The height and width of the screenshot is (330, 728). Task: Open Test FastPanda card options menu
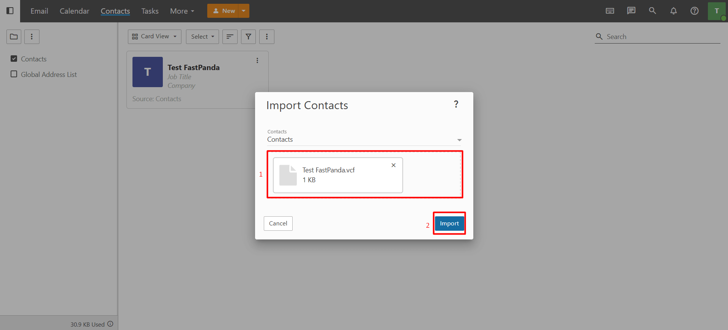(x=257, y=61)
